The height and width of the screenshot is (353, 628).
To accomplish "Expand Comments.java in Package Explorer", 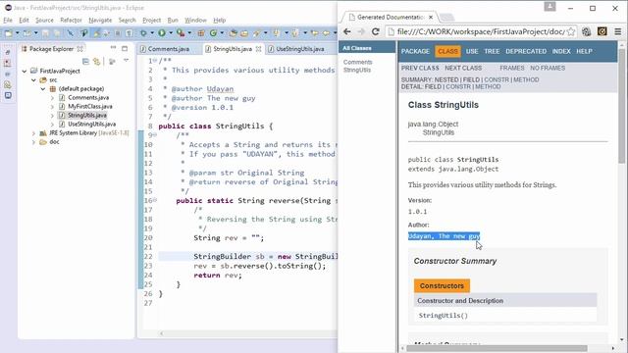I will coord(52,98).
